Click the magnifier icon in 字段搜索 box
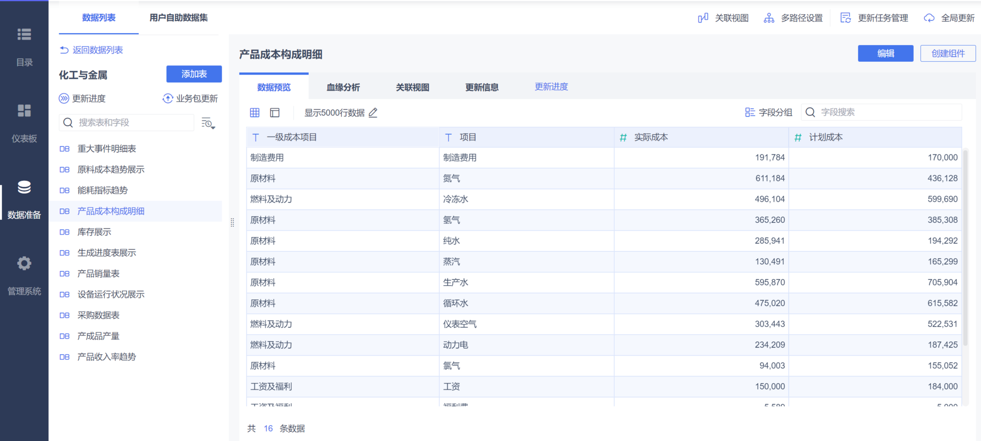 pos(810,112)
